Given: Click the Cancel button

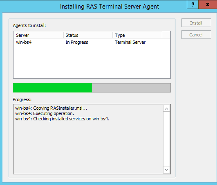Looking at the screenshot, I should (x=196, y=35).
